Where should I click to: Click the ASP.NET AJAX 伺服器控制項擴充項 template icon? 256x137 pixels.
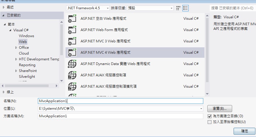coord(72,86)
